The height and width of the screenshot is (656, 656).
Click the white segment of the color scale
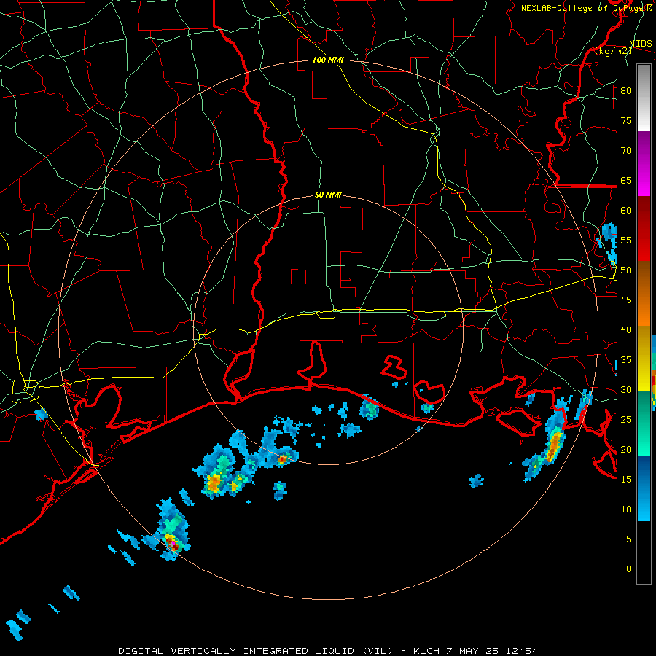pyautogui.click(x=644, y=98)
